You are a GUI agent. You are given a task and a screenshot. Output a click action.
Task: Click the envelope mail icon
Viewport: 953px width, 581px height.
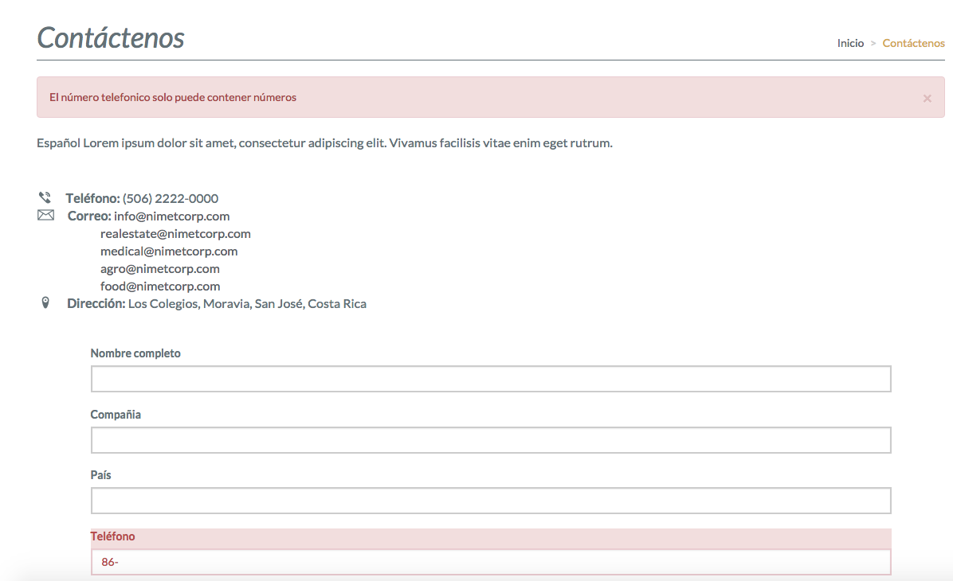click(45, 216)
